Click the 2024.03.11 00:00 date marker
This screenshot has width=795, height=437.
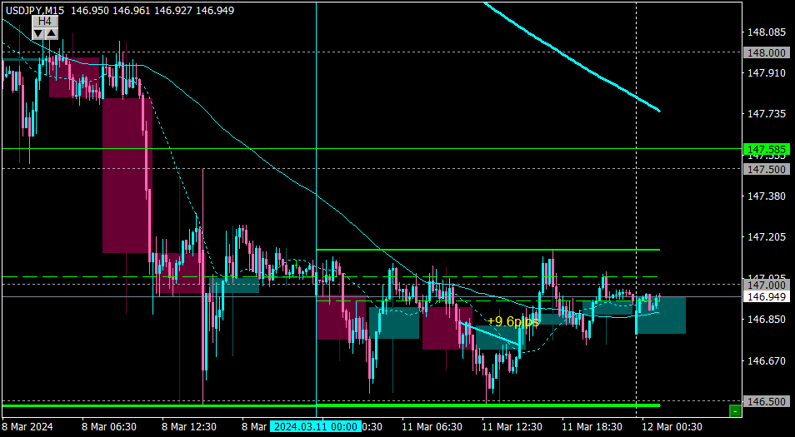pos(316,427)
